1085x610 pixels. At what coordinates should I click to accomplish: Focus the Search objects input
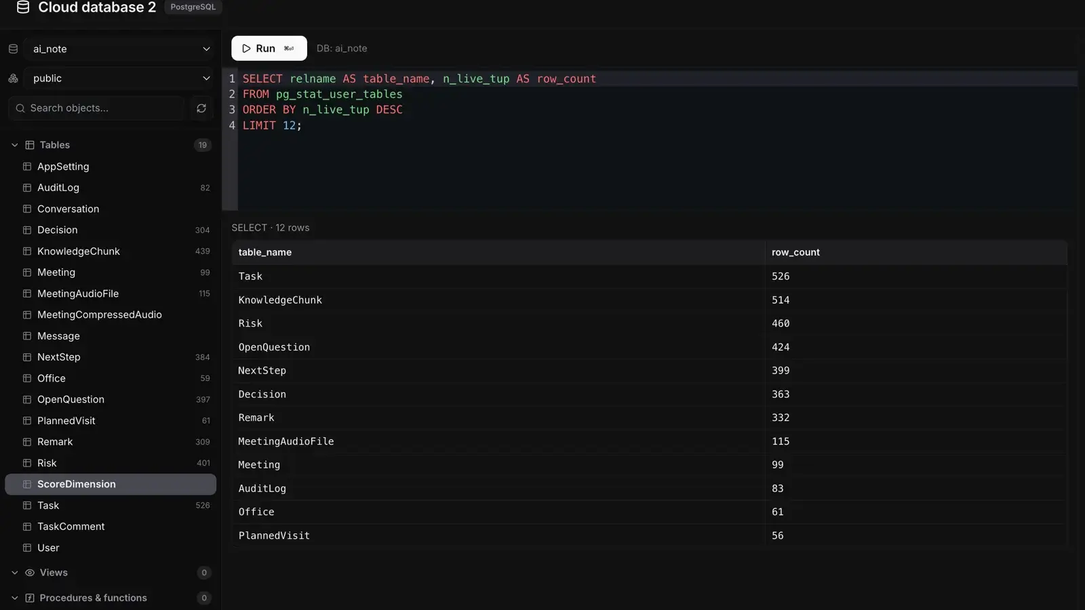click(x=96, y=108)
